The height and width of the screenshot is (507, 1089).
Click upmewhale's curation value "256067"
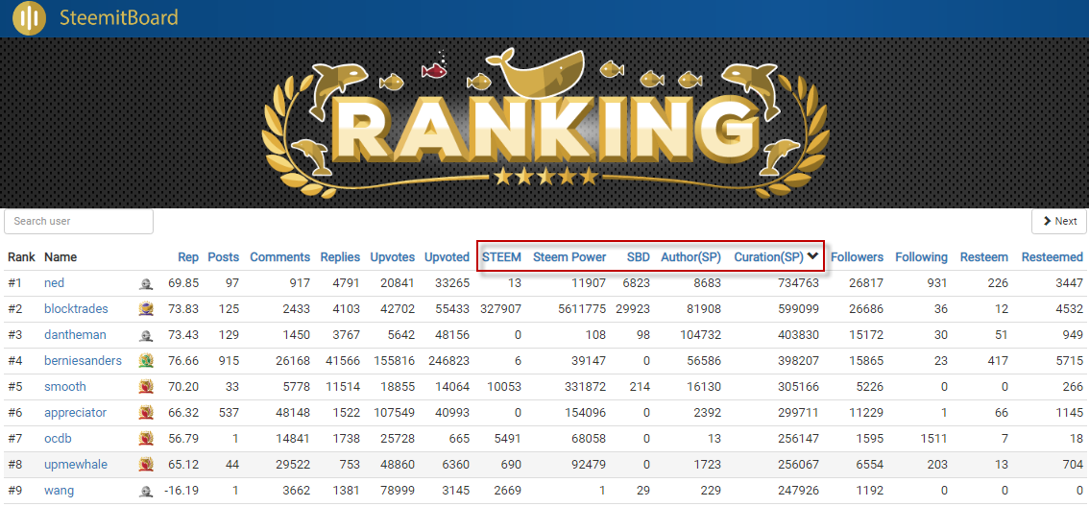click(799, 465)
